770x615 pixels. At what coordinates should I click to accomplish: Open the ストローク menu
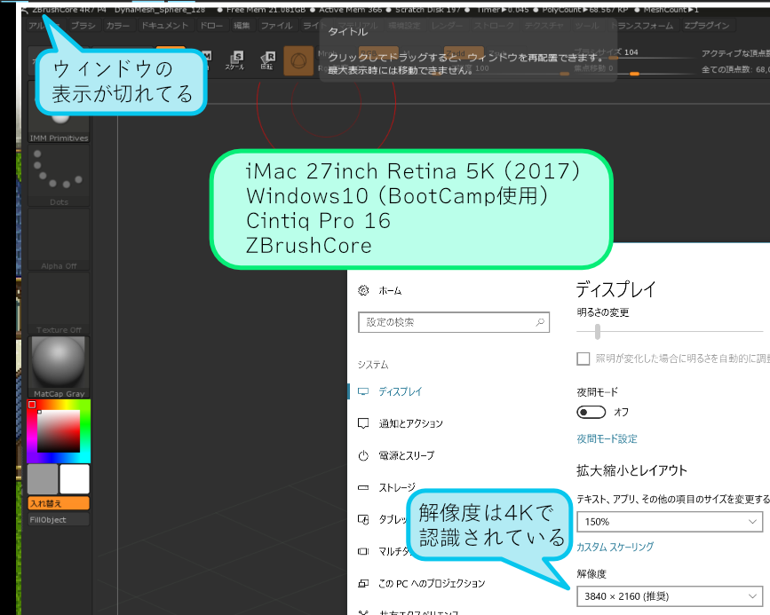494,26
